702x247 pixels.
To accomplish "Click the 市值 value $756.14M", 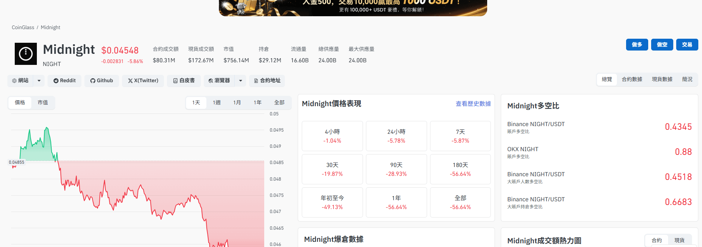I will pos(236,60).
